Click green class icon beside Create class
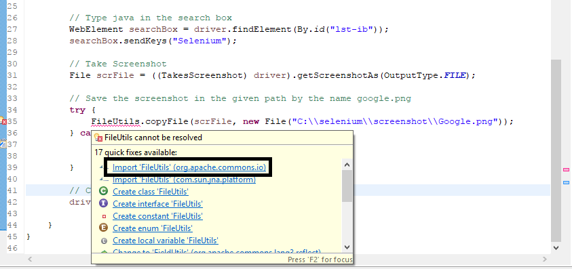572x269 pixels. pos(104,191)
